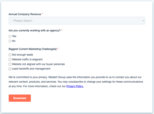Click the orange Download button

click(x=20, y=98)
